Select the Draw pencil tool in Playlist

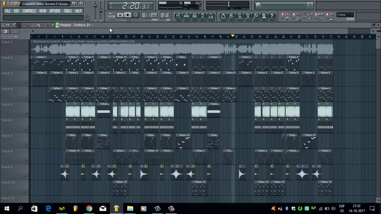(14, 25)
